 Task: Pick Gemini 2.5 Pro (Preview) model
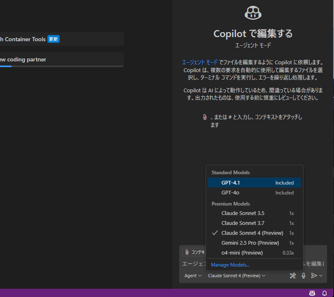click(254, 243)
